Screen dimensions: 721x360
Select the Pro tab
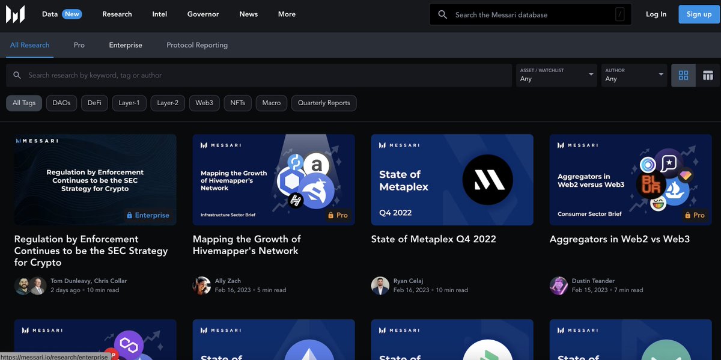tap(79, 45)
